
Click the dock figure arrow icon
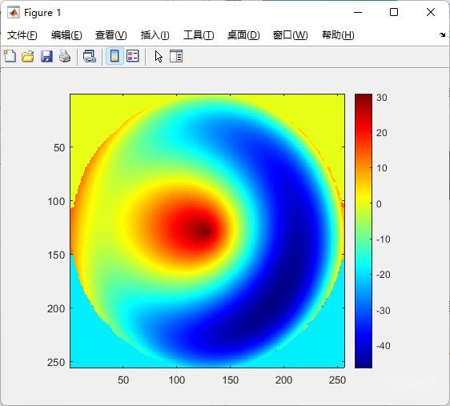[442, 35]
